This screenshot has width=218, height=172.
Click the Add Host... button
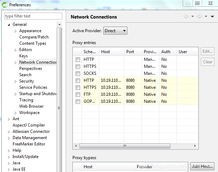click(x=202, y=166)
